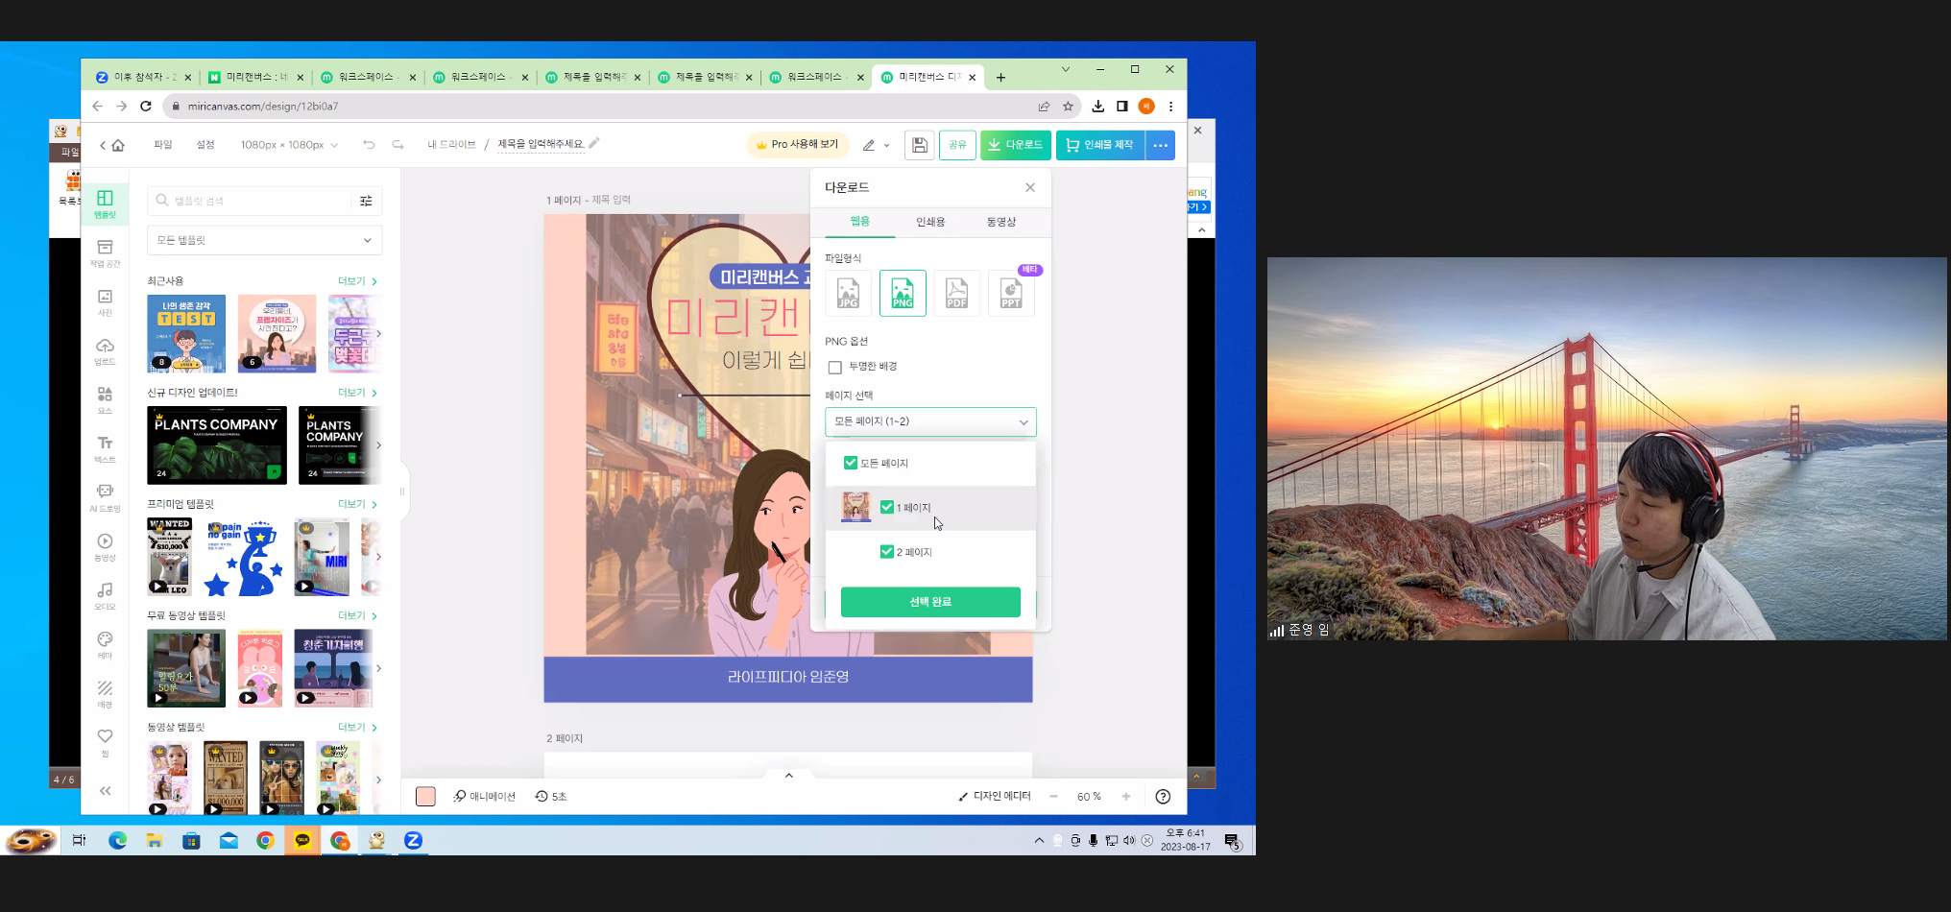This screenshot has height=912, width=1951.
Task: Open the 작업 공간 sidebar panel
Action: pyautogui.click(x=105, y=253)
